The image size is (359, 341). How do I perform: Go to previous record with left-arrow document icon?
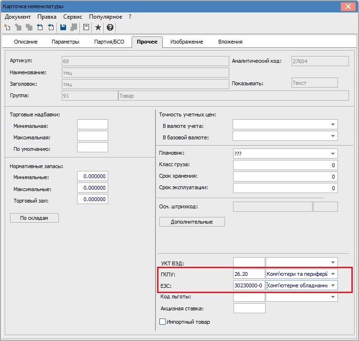(40, 27)
